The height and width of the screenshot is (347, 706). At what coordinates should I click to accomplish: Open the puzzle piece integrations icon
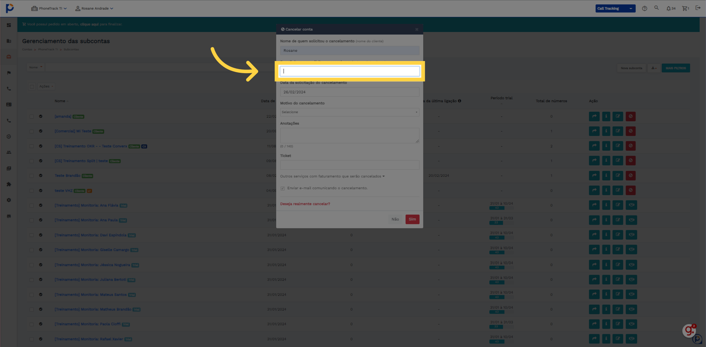coord(9,184)
